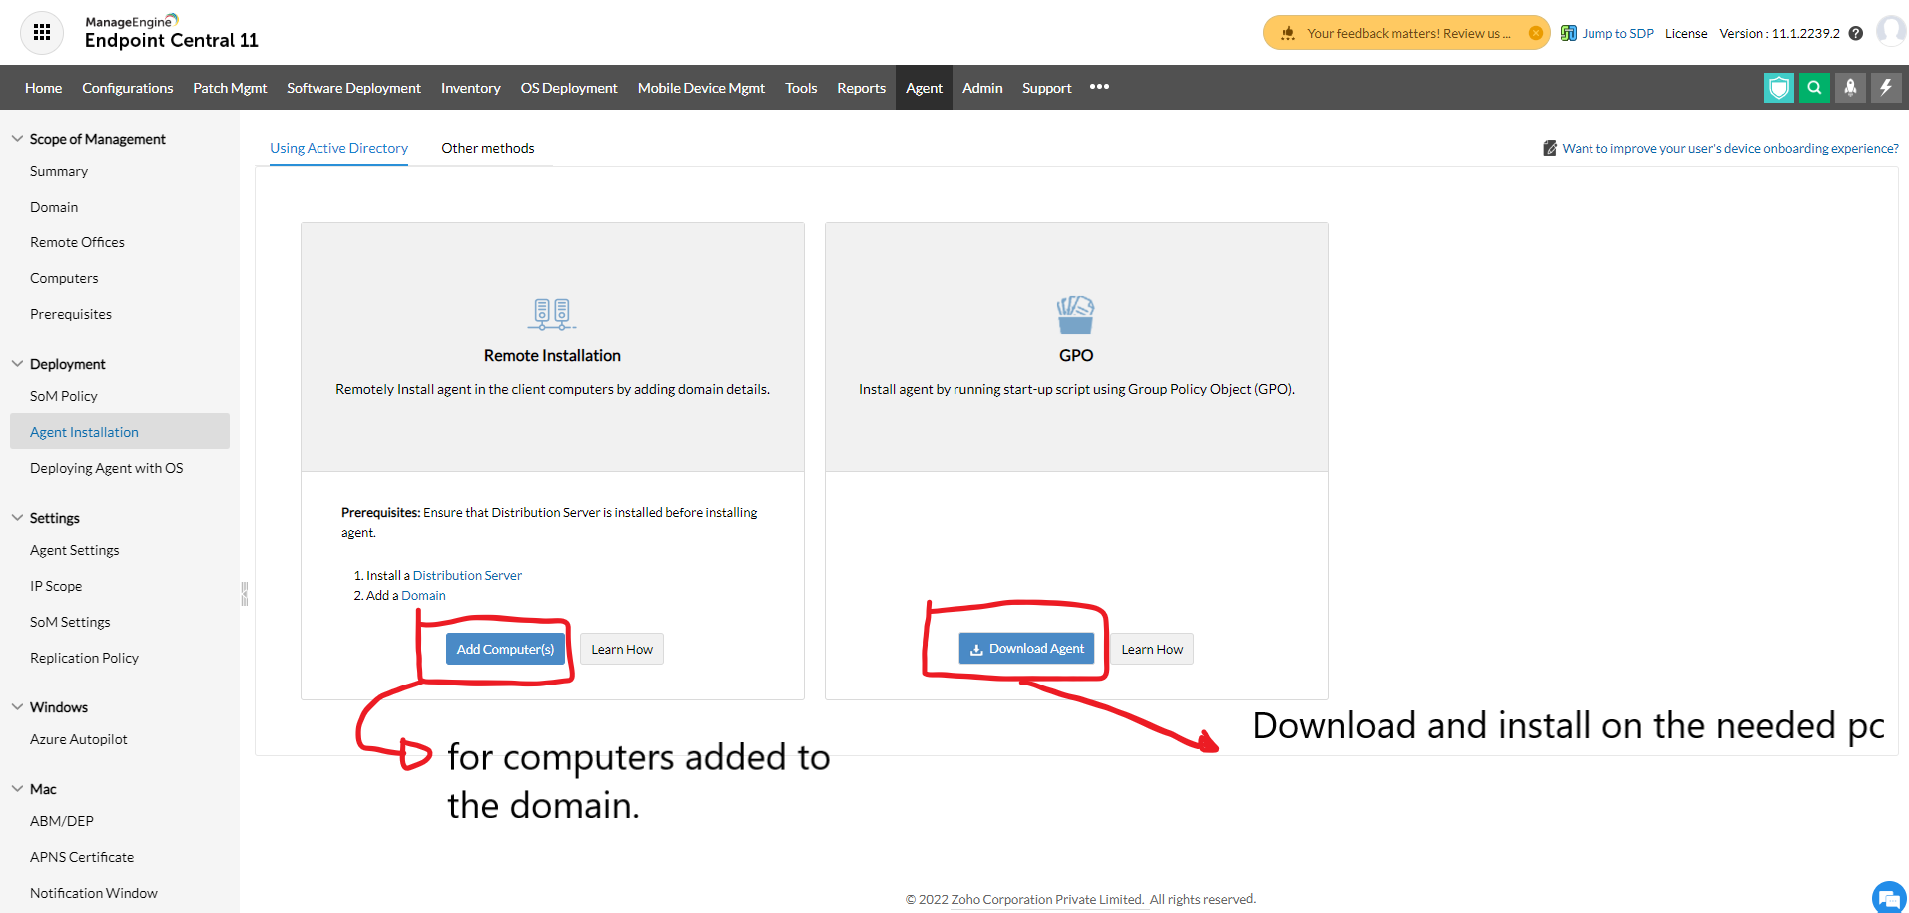Image resolution: width=1909 pixels, height=913 pixels.
Task: Collapse the Settings sidebar section
Action: click(x=17, y=518)
